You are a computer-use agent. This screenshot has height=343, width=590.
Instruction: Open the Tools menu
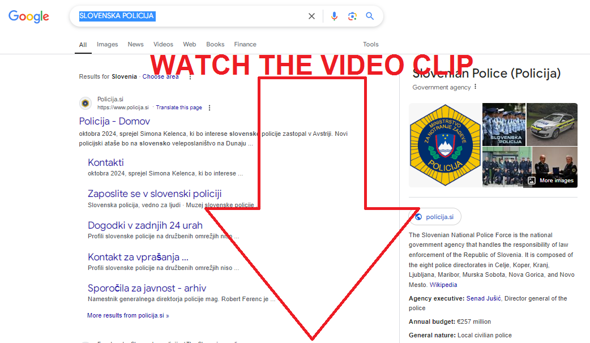[371, 44]
